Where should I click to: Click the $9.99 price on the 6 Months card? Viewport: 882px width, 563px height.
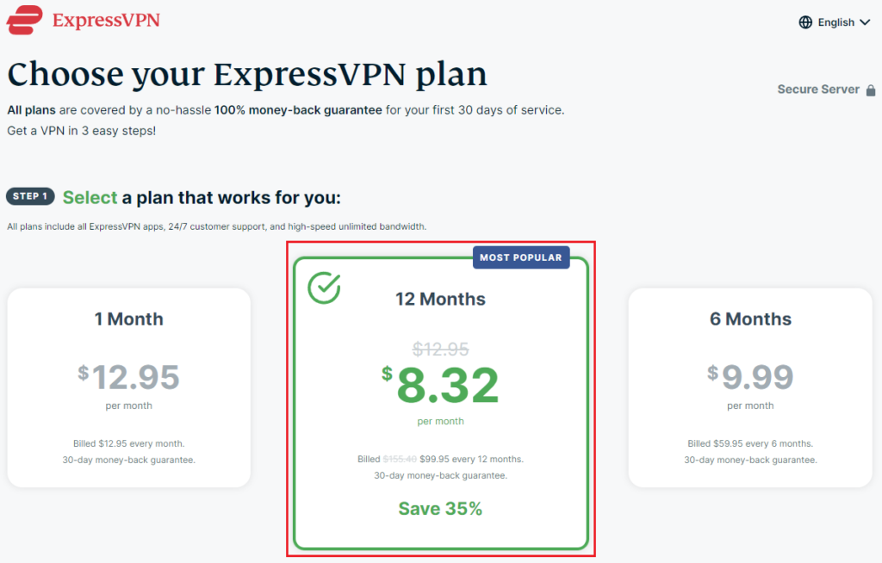click(x=750, y=377)
